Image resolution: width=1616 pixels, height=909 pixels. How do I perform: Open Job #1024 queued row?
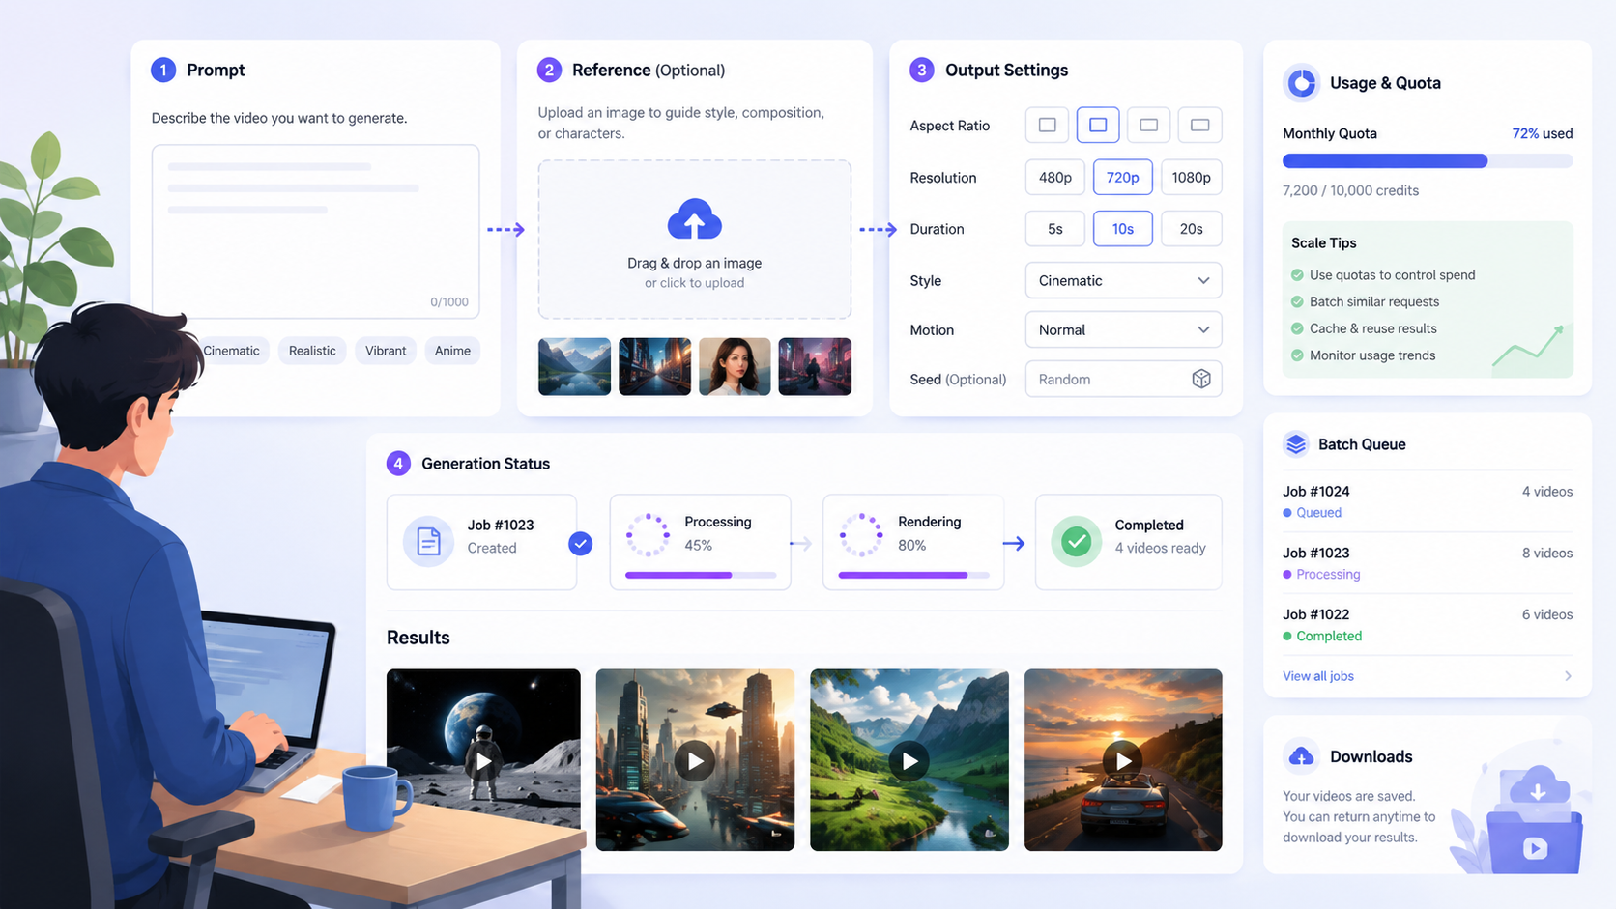click(x=1428, y=501)
